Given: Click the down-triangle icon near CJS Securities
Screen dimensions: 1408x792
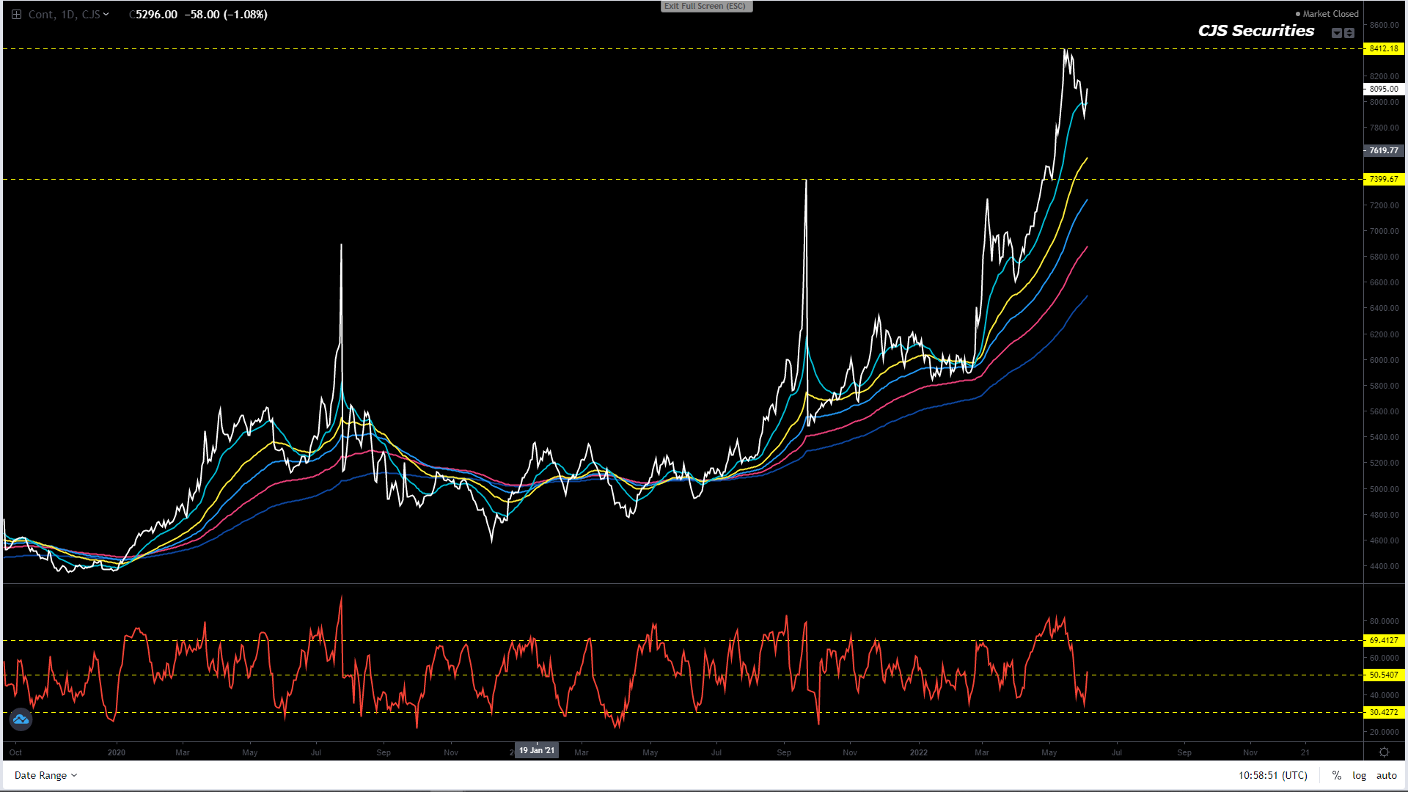Looking at the screenshot, I should click(1337, 33).
